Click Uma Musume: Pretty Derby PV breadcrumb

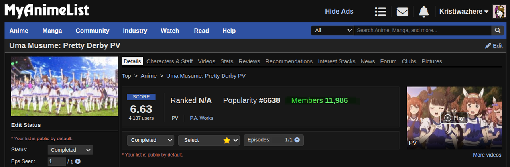point(206,76)
